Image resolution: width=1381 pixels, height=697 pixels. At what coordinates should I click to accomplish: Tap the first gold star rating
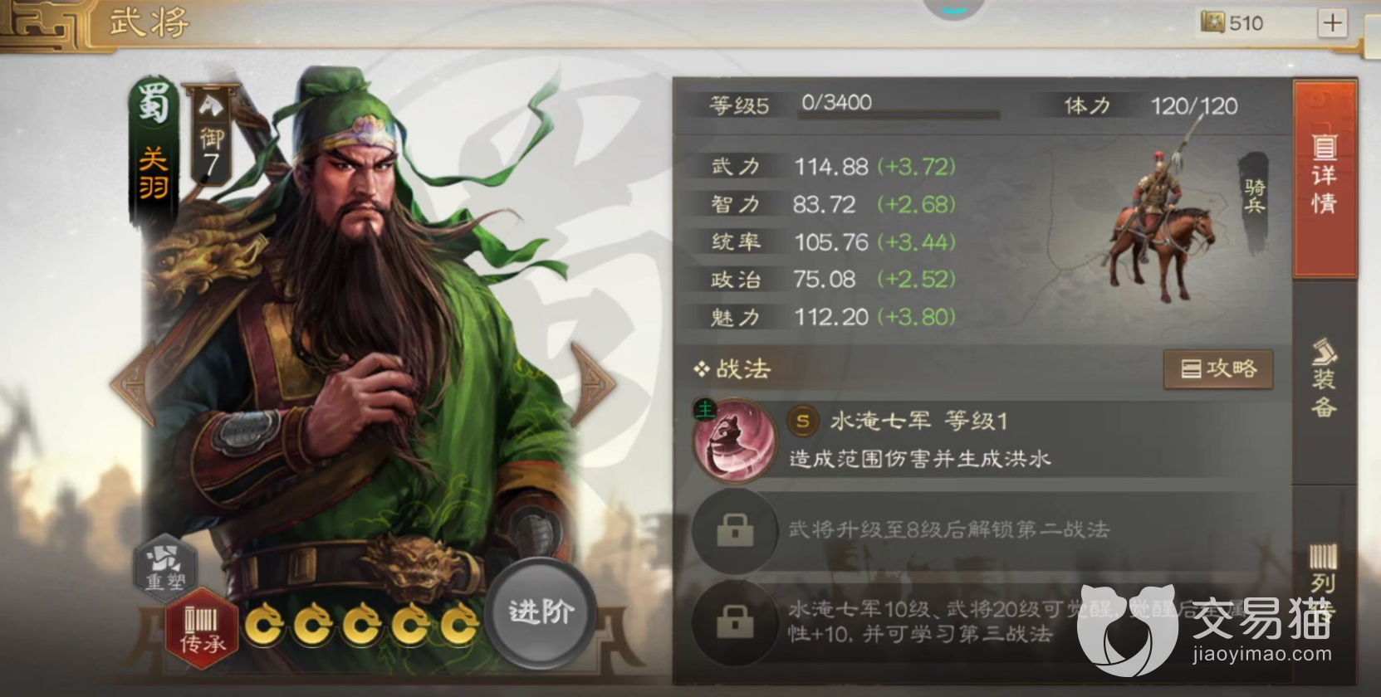click(x=266, y=624)
